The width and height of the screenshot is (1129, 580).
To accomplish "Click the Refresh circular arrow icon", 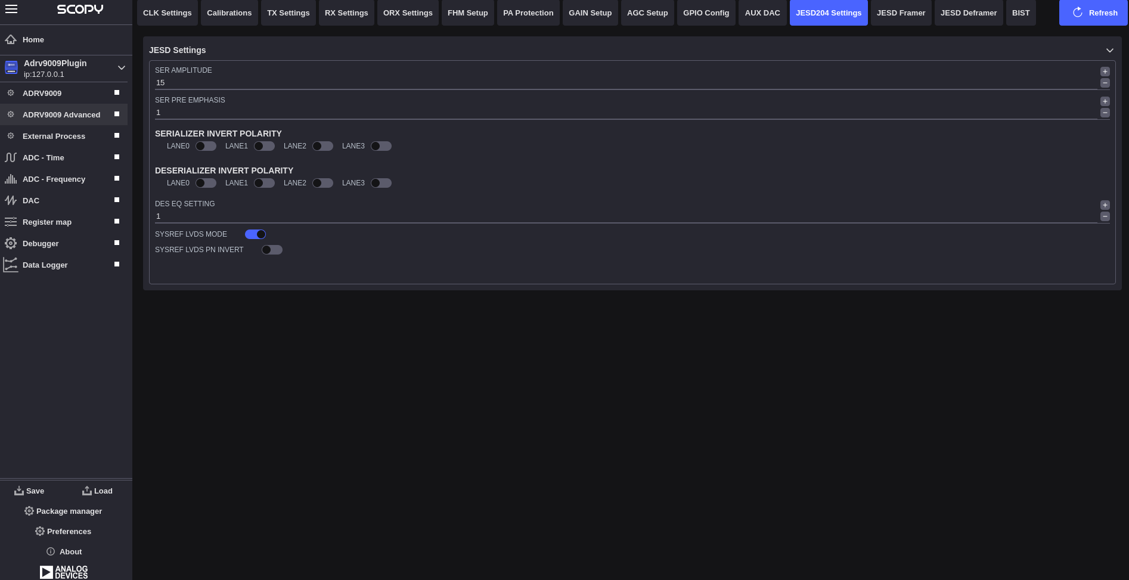I will tap(1078, 13).
